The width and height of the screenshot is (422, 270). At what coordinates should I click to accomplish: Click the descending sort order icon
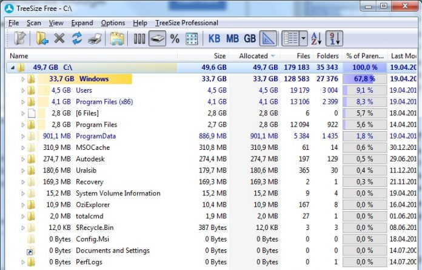tap(333, 39)
